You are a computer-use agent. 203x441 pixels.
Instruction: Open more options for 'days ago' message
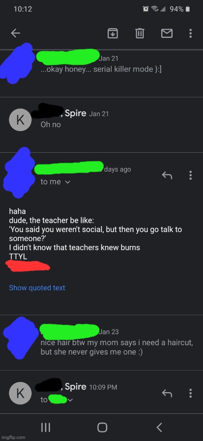coord(190,175)
